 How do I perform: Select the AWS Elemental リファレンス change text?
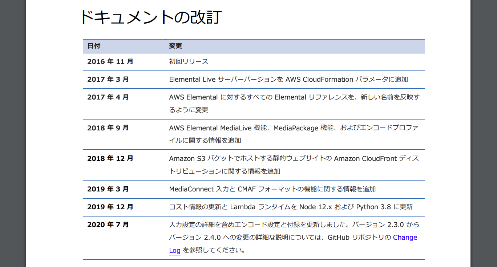(x=294, y=104)
